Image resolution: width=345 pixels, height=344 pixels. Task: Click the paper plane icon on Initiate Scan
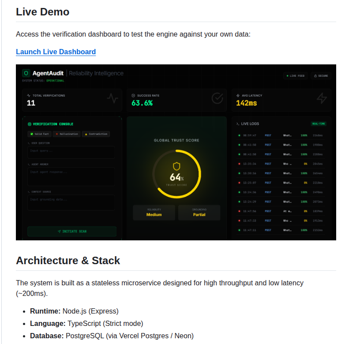click(59, 232)
